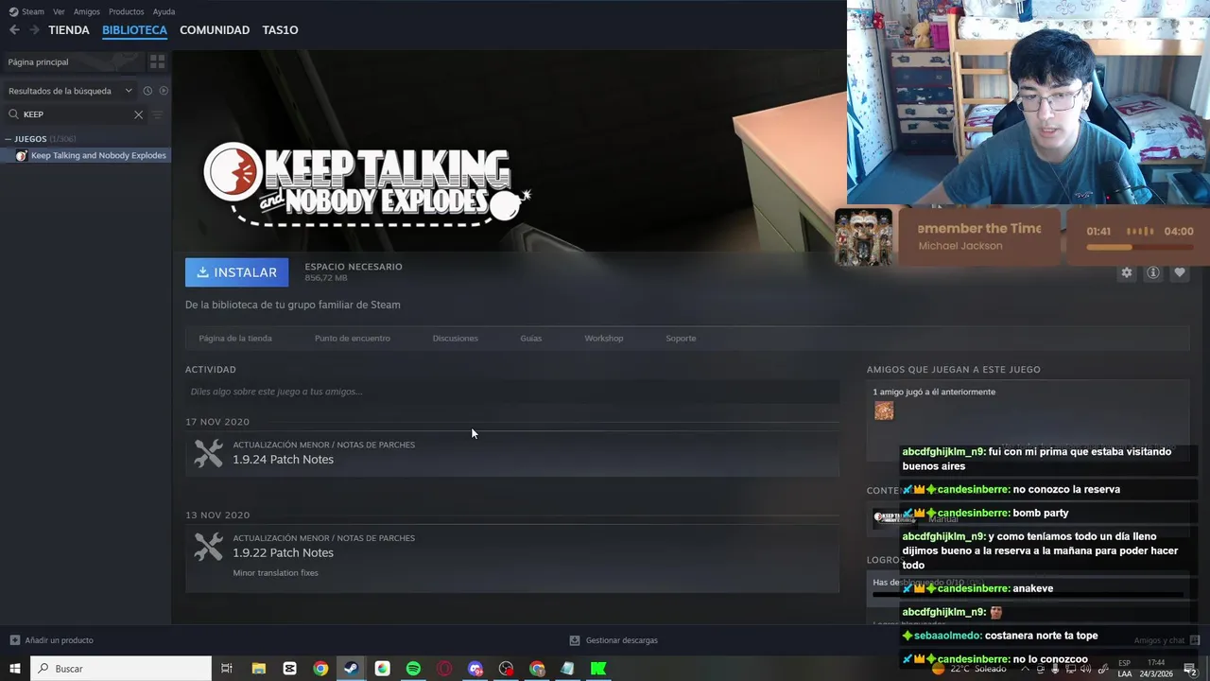1210x681 pixels.
Task: Click the wrench icon for 1.9.22 update
Action: [208, 547]
